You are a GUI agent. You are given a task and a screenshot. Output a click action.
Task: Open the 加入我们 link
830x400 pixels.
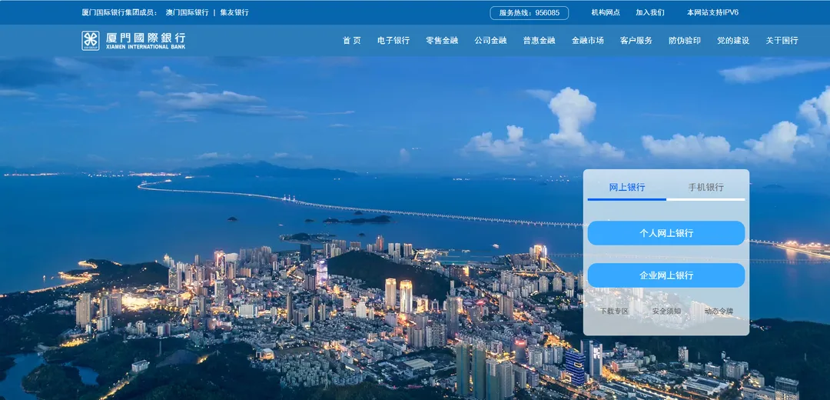650,12
